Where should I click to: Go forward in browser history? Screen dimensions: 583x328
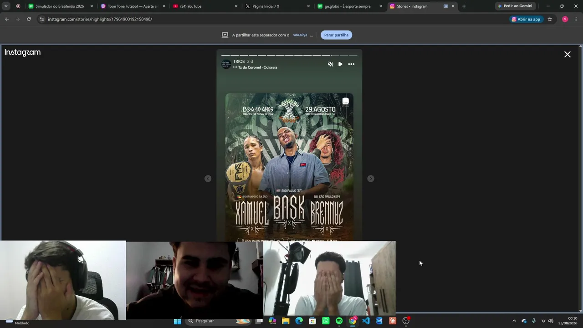tap(18, 19)
